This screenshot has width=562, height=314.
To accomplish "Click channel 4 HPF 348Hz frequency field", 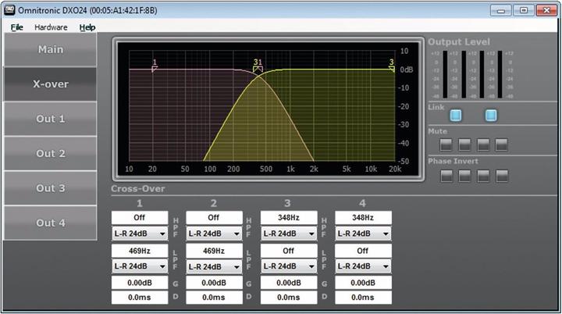I will [x=363, y=217].
